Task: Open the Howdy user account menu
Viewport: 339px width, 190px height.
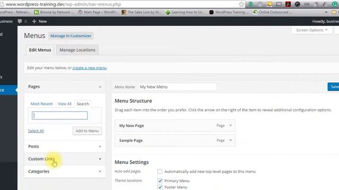Action: click(x=326, y=21)
